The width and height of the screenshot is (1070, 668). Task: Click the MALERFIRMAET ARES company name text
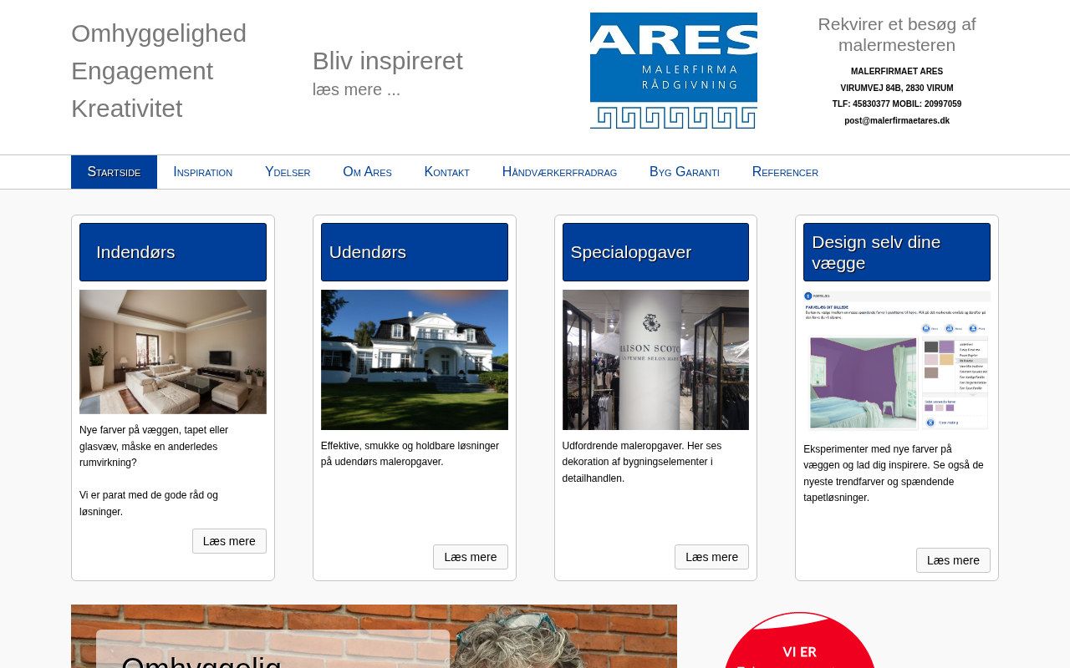(x=897, y=72)
